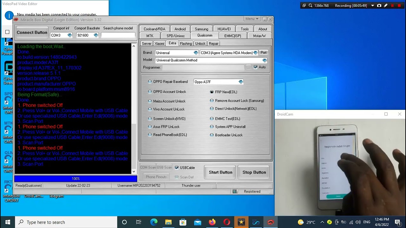
Task: Take a snapshot with the camera icon
Action: pos(379,5)
